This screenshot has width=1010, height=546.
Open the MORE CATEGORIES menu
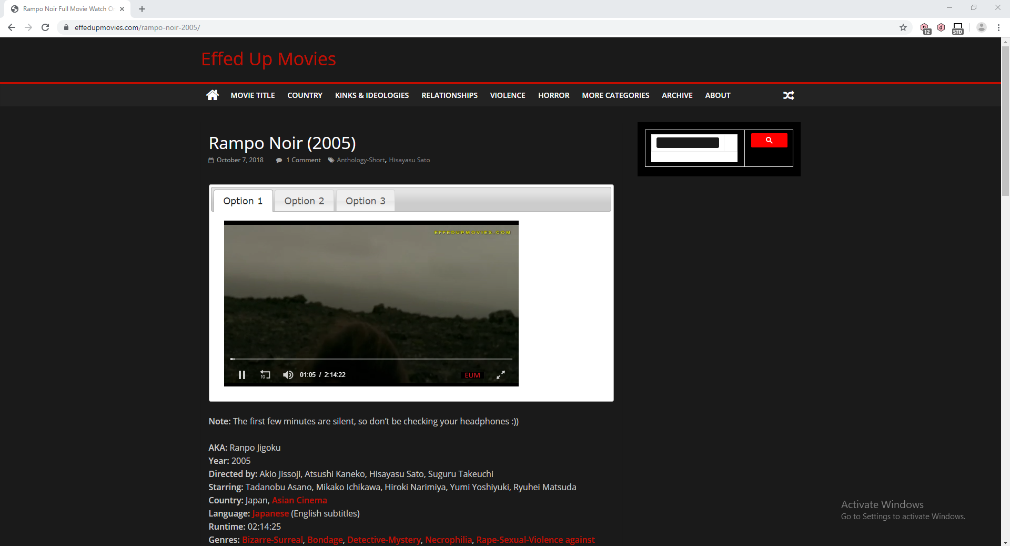coord(615,95)
